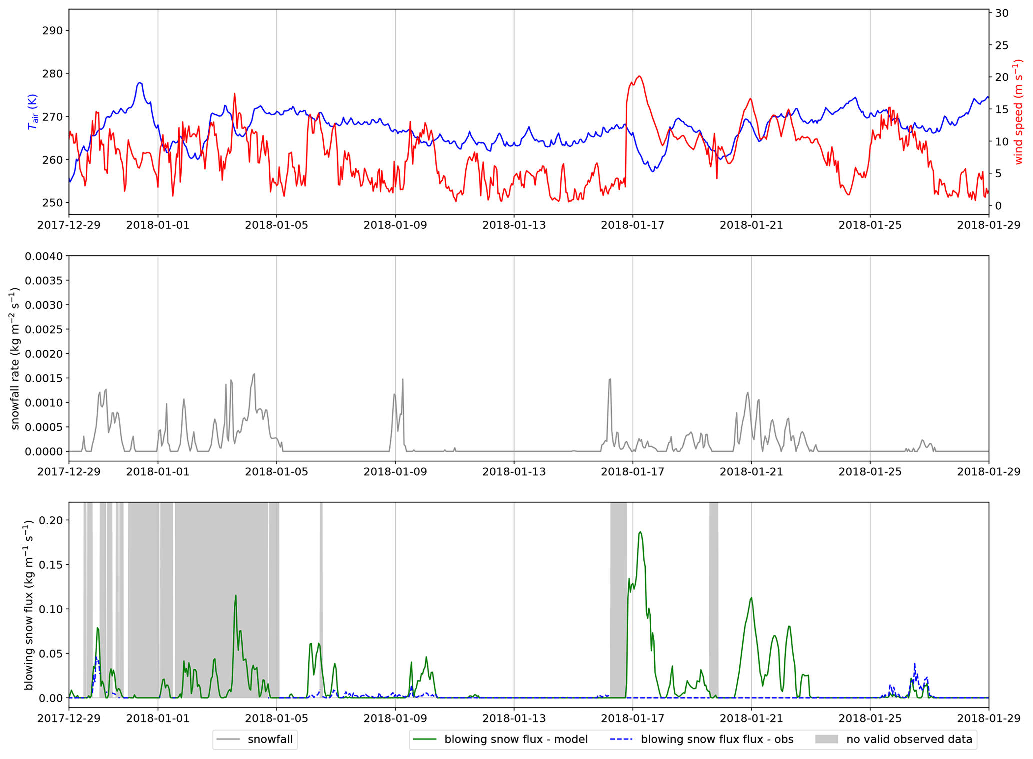This screenshot has width=1033, height=759.
Task: Click the red wind speed axis label
Action: pos(1018,112)
